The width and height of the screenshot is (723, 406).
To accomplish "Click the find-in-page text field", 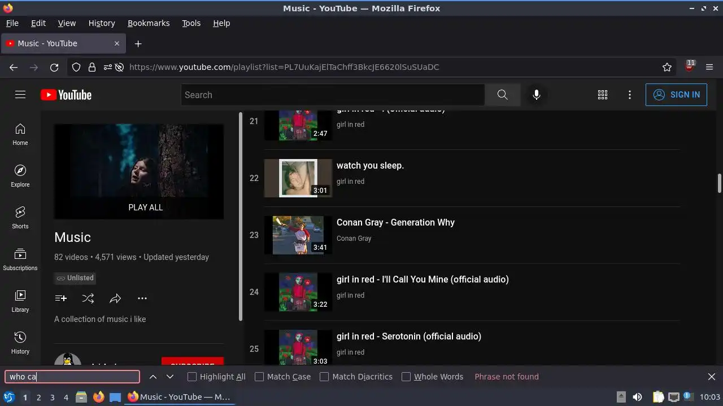I will (x=72, y=377).
